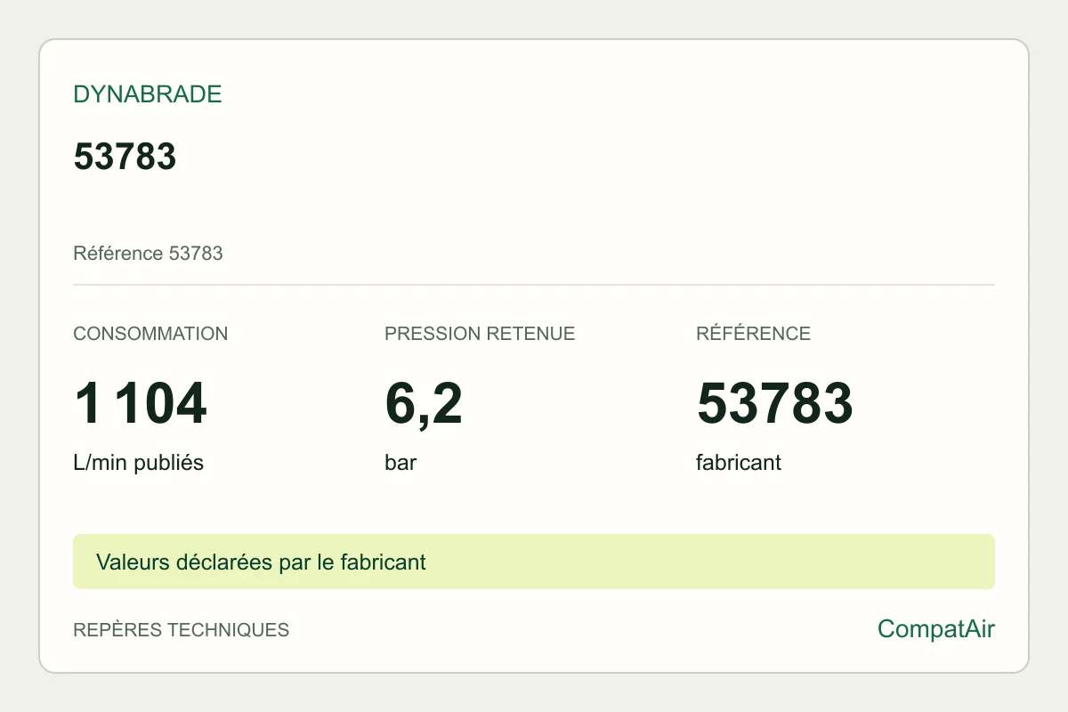Click the REPÈRES TECHNIQUES footer label
Screen dimensions: 1068x712
click(x=181, y=630)
